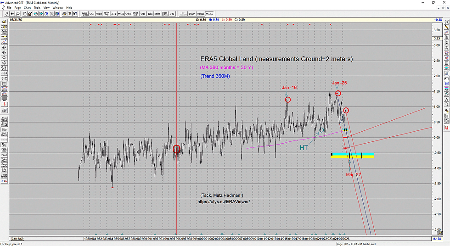Click the PTI tool button
This screenshot has height=246, width=450.
(x=446, y=78)
